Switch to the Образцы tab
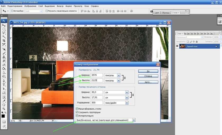Screen dimensions: 222x135 pyautogui.click(x=165, y=13)
